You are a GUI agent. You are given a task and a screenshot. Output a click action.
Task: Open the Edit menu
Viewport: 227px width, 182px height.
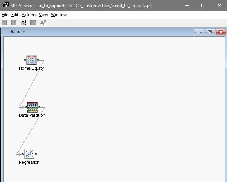tap(15, 15)
